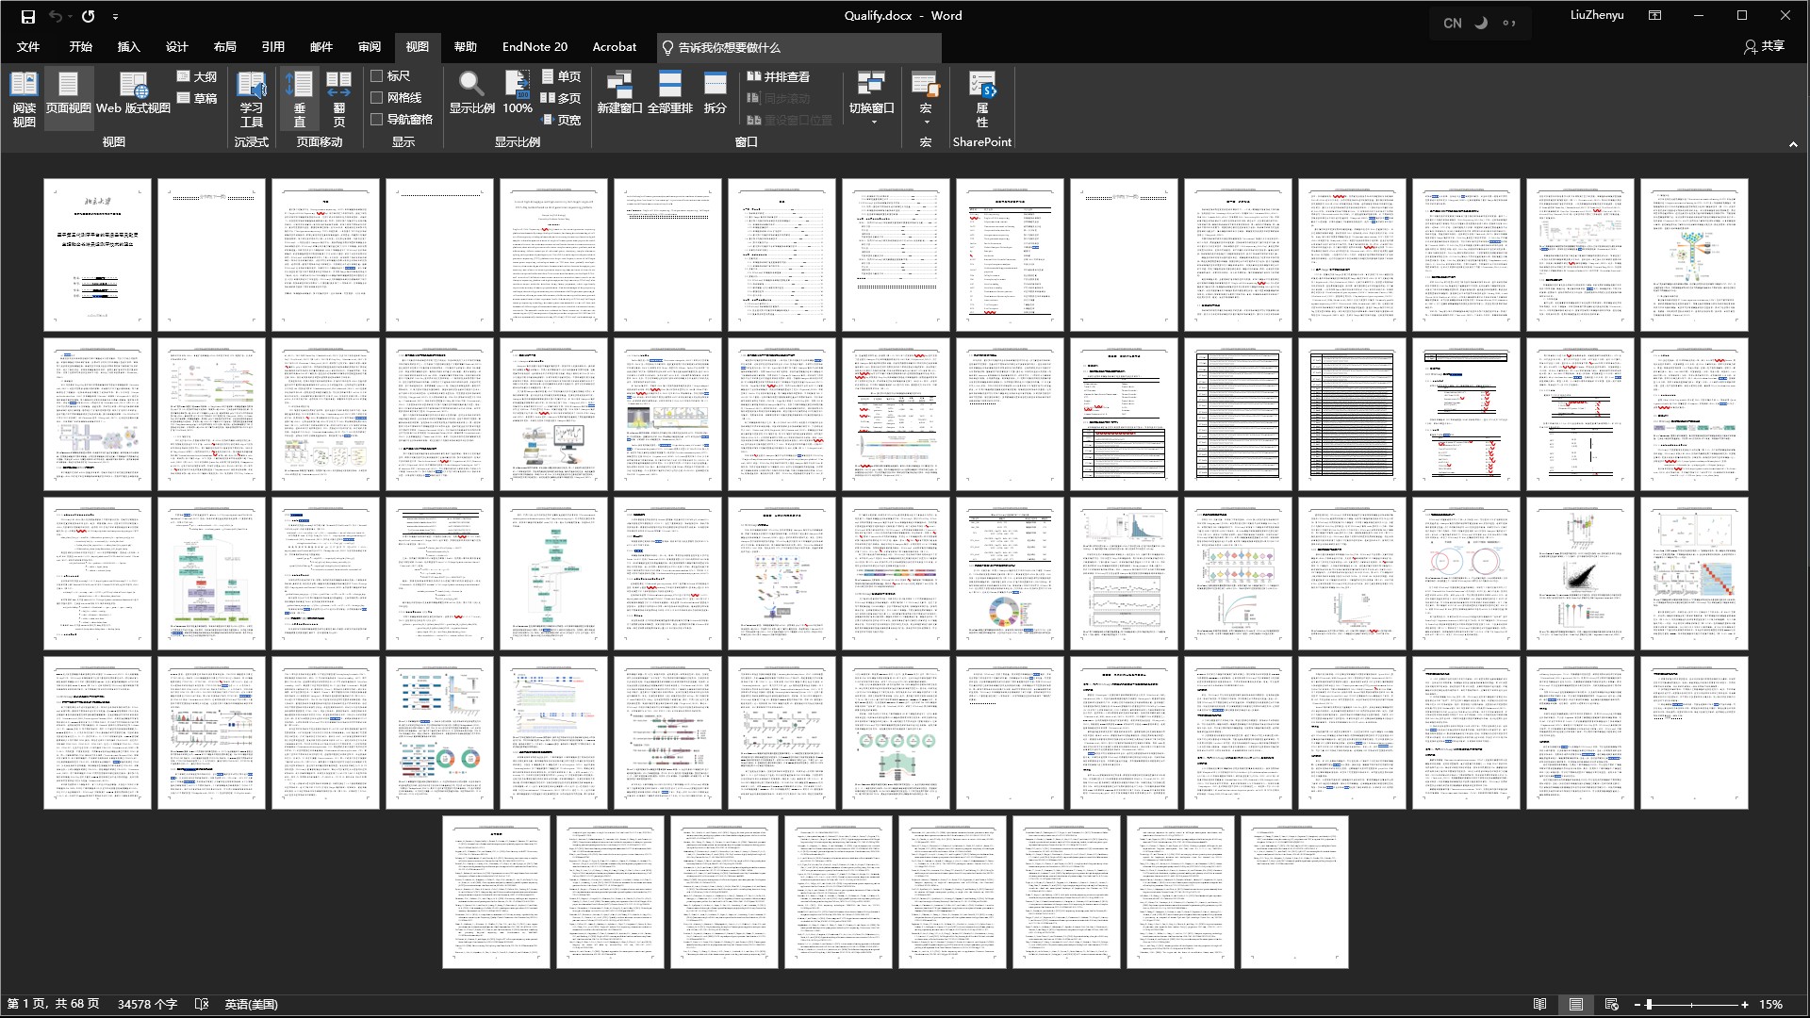Enable the Ruler checkbox
Screen dimensions: 1810x1018
click(x=377, y=76)
